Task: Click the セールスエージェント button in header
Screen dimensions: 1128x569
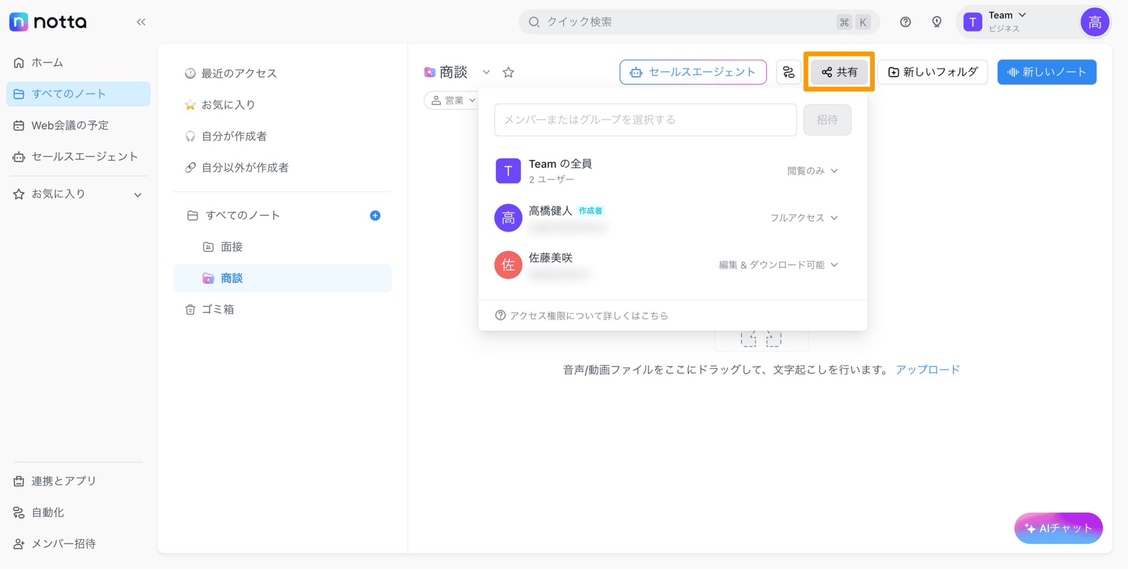Action: (x=693, y=72)
